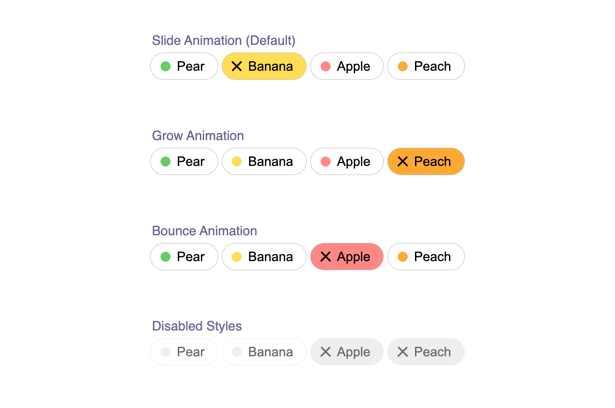Click the yellow dot in the Banana chip under Grow Animation

coord(236,161)
